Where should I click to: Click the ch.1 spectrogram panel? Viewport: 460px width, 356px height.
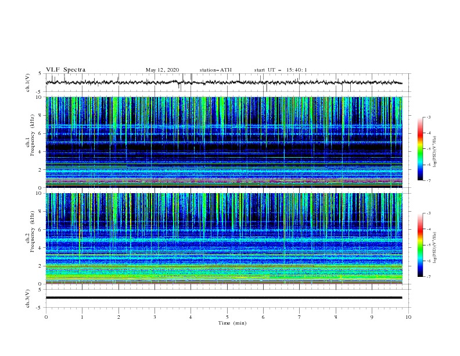tap(224, 142)
